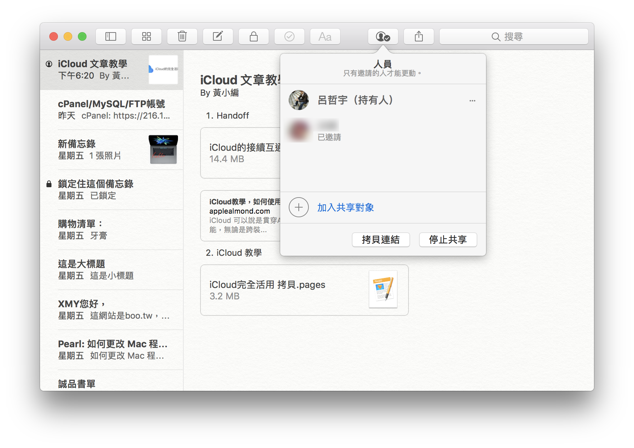This screenshot has width=634, height=448.
Task: Open the 誠品書單 note
Action: (x=112, y=381)
